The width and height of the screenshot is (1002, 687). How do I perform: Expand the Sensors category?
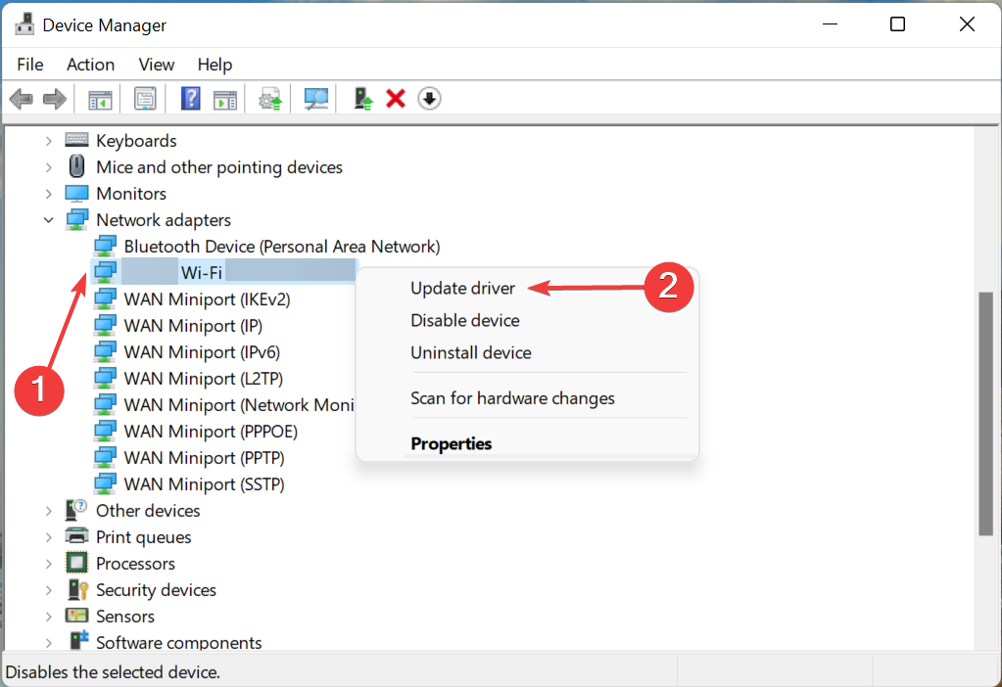click(49, 617)
